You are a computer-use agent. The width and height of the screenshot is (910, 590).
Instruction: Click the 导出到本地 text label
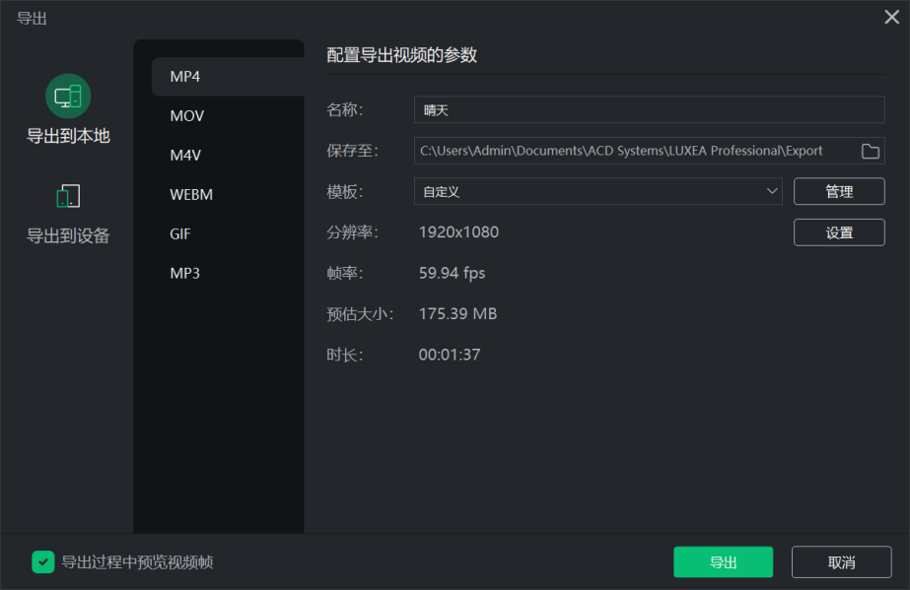(68, 136)
